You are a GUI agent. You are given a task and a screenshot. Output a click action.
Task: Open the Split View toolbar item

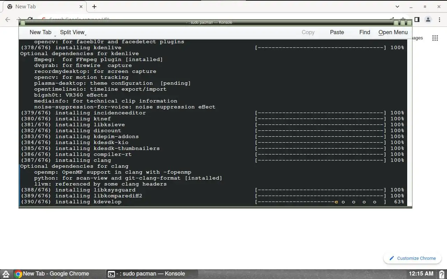pos(72,32)
